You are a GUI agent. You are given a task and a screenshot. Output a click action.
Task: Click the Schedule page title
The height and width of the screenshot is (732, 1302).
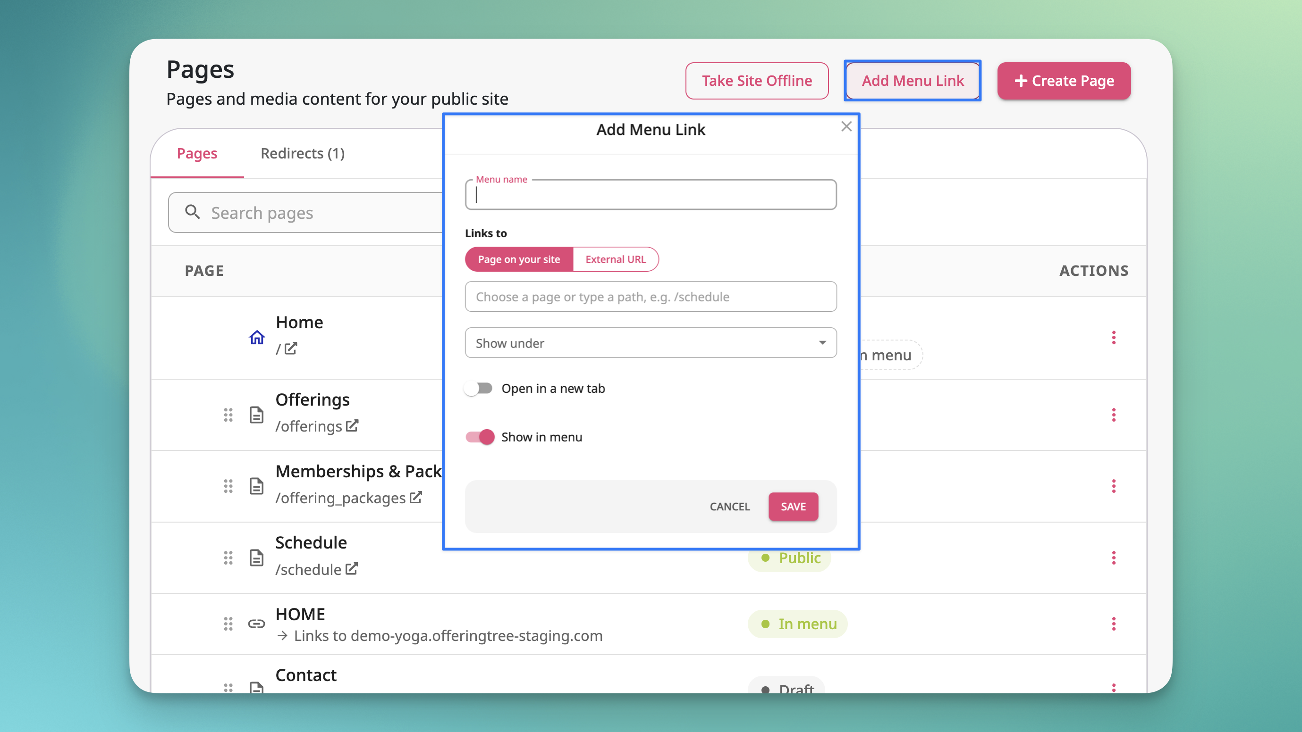(311, 543)
